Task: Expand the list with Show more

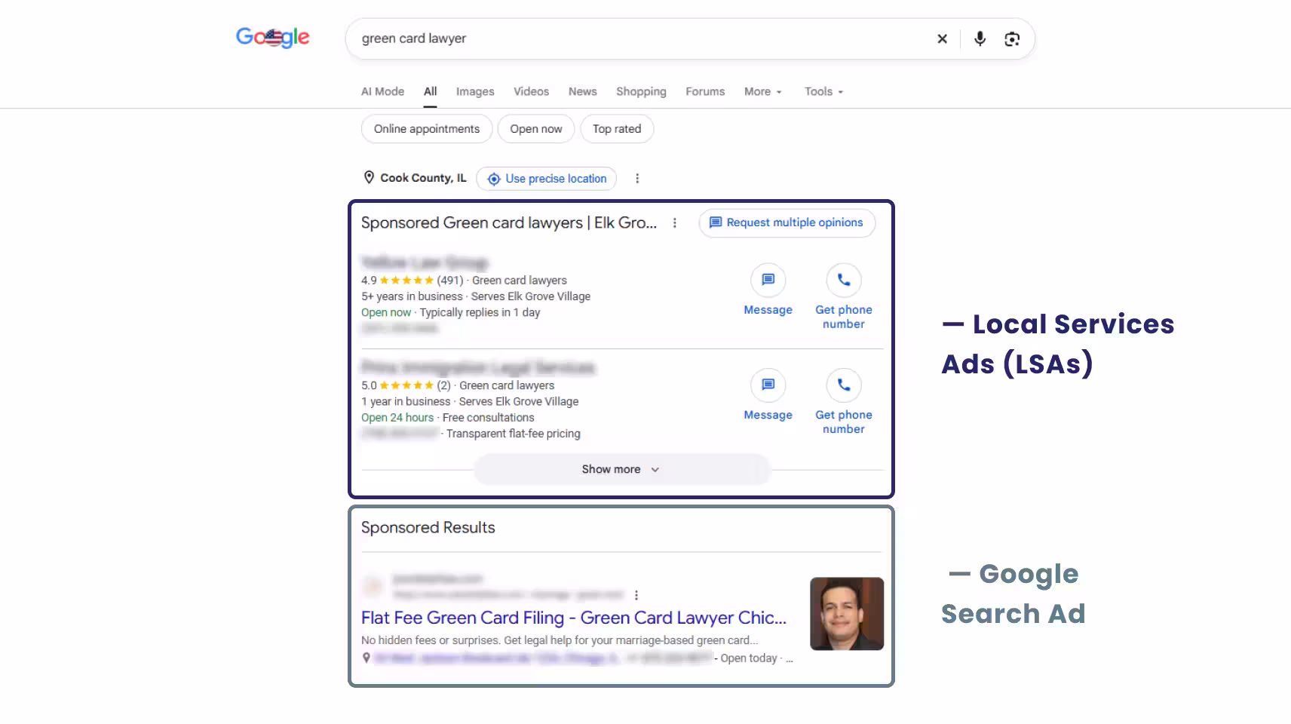Action: [621, 469]
